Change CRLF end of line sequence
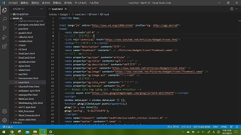Screen dimensions: 241x135 [x=215, y=127]
